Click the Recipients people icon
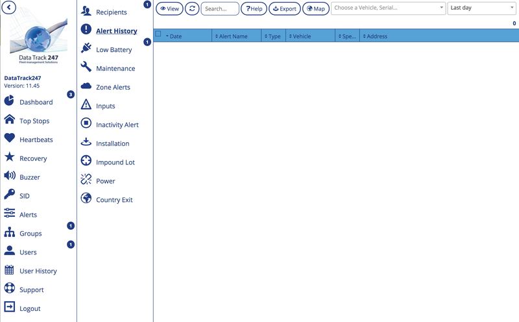The image size is (519, 322). point(86,10)
